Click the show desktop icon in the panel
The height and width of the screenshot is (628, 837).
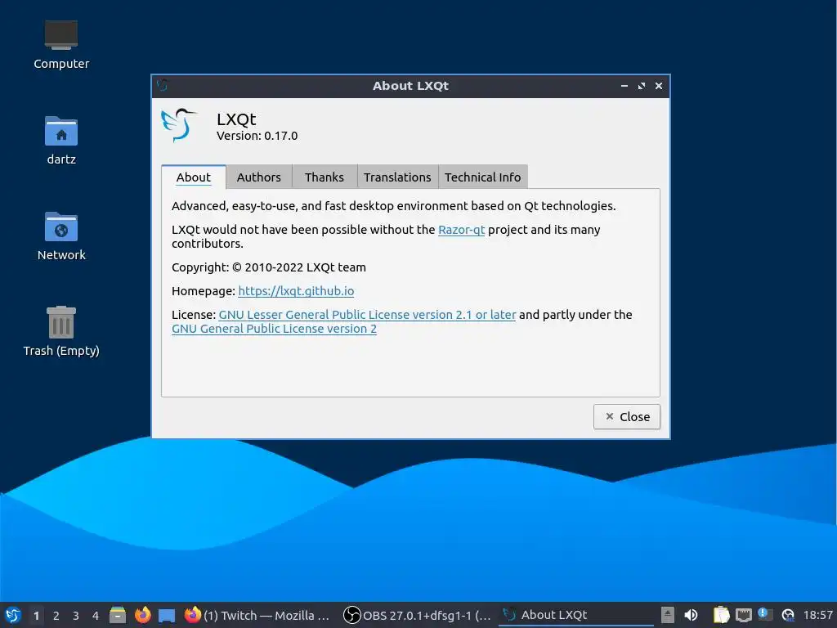click(167, 616)
